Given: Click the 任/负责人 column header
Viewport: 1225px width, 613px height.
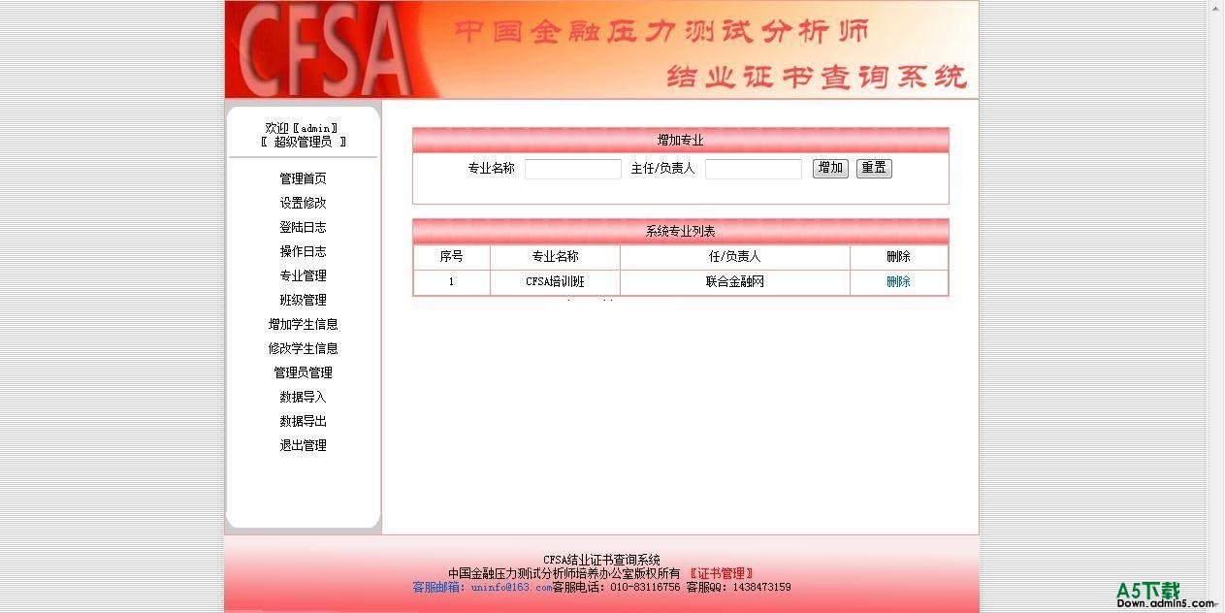Looking at the screenshot, I should (735, 257).
